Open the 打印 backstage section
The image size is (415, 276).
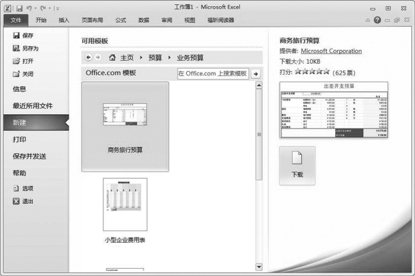(19, 140)
